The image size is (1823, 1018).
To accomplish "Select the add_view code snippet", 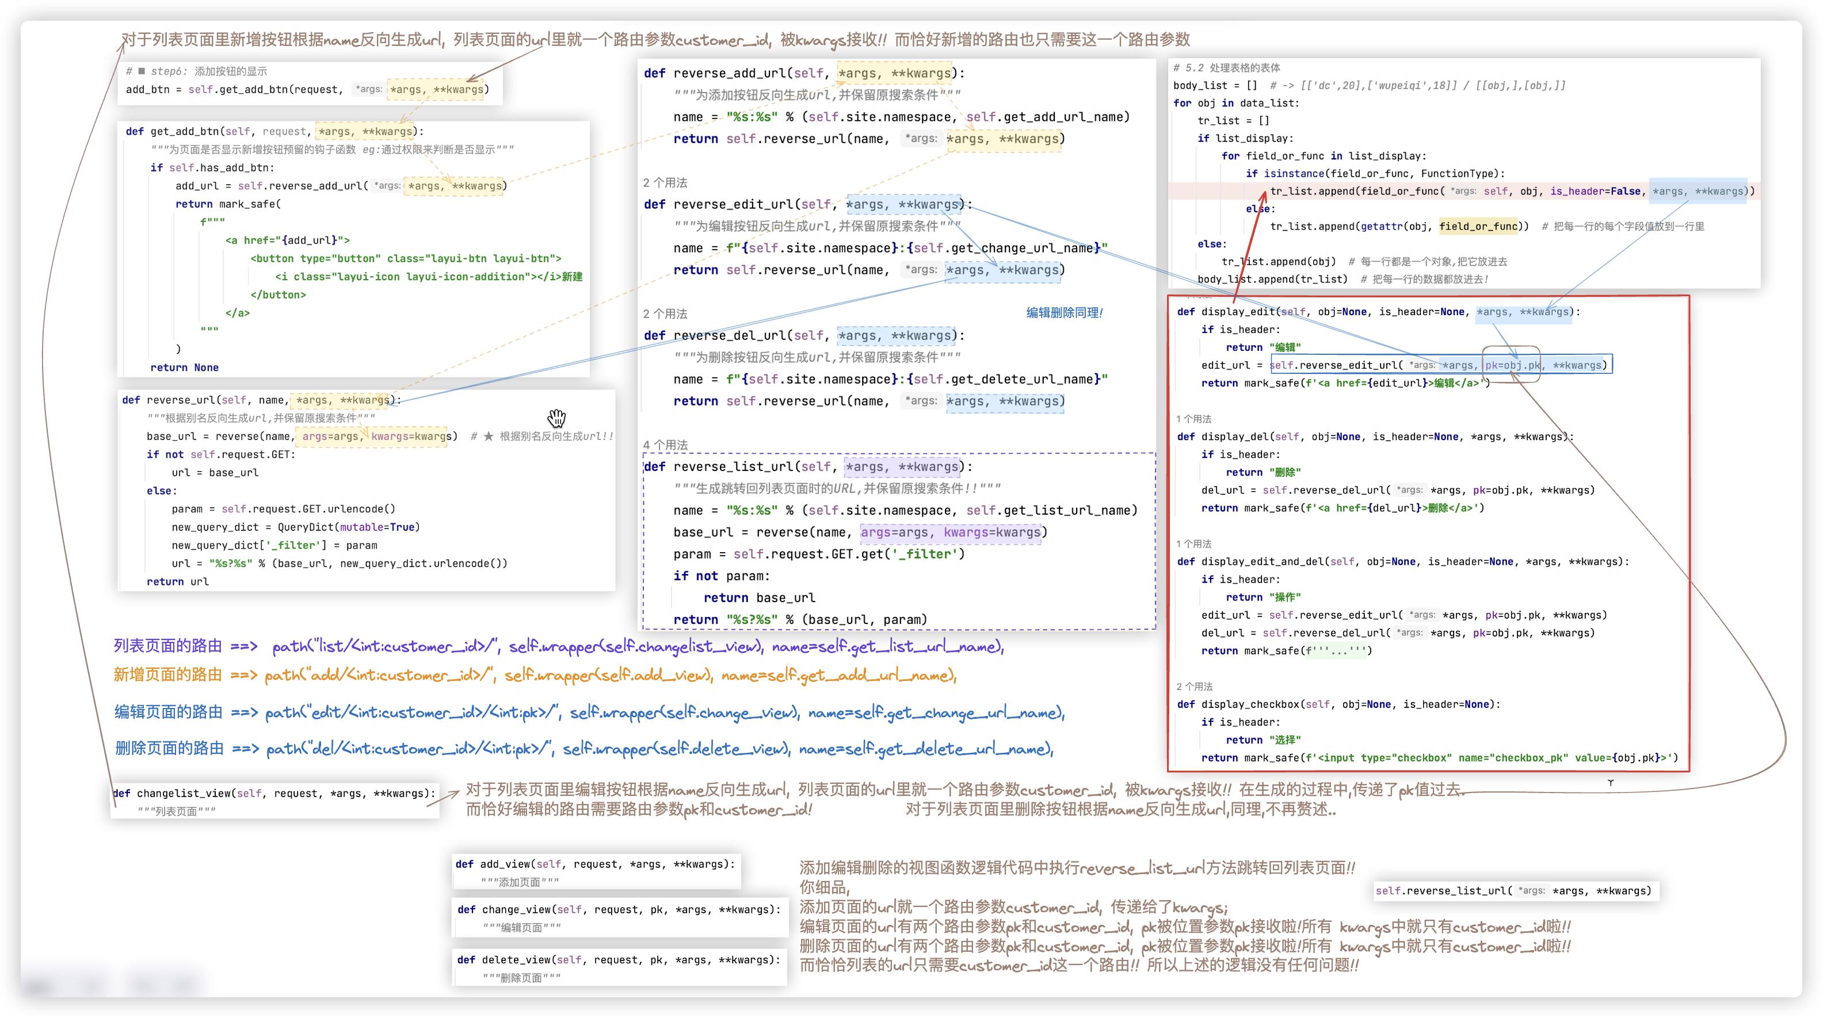I will (596, 871).
